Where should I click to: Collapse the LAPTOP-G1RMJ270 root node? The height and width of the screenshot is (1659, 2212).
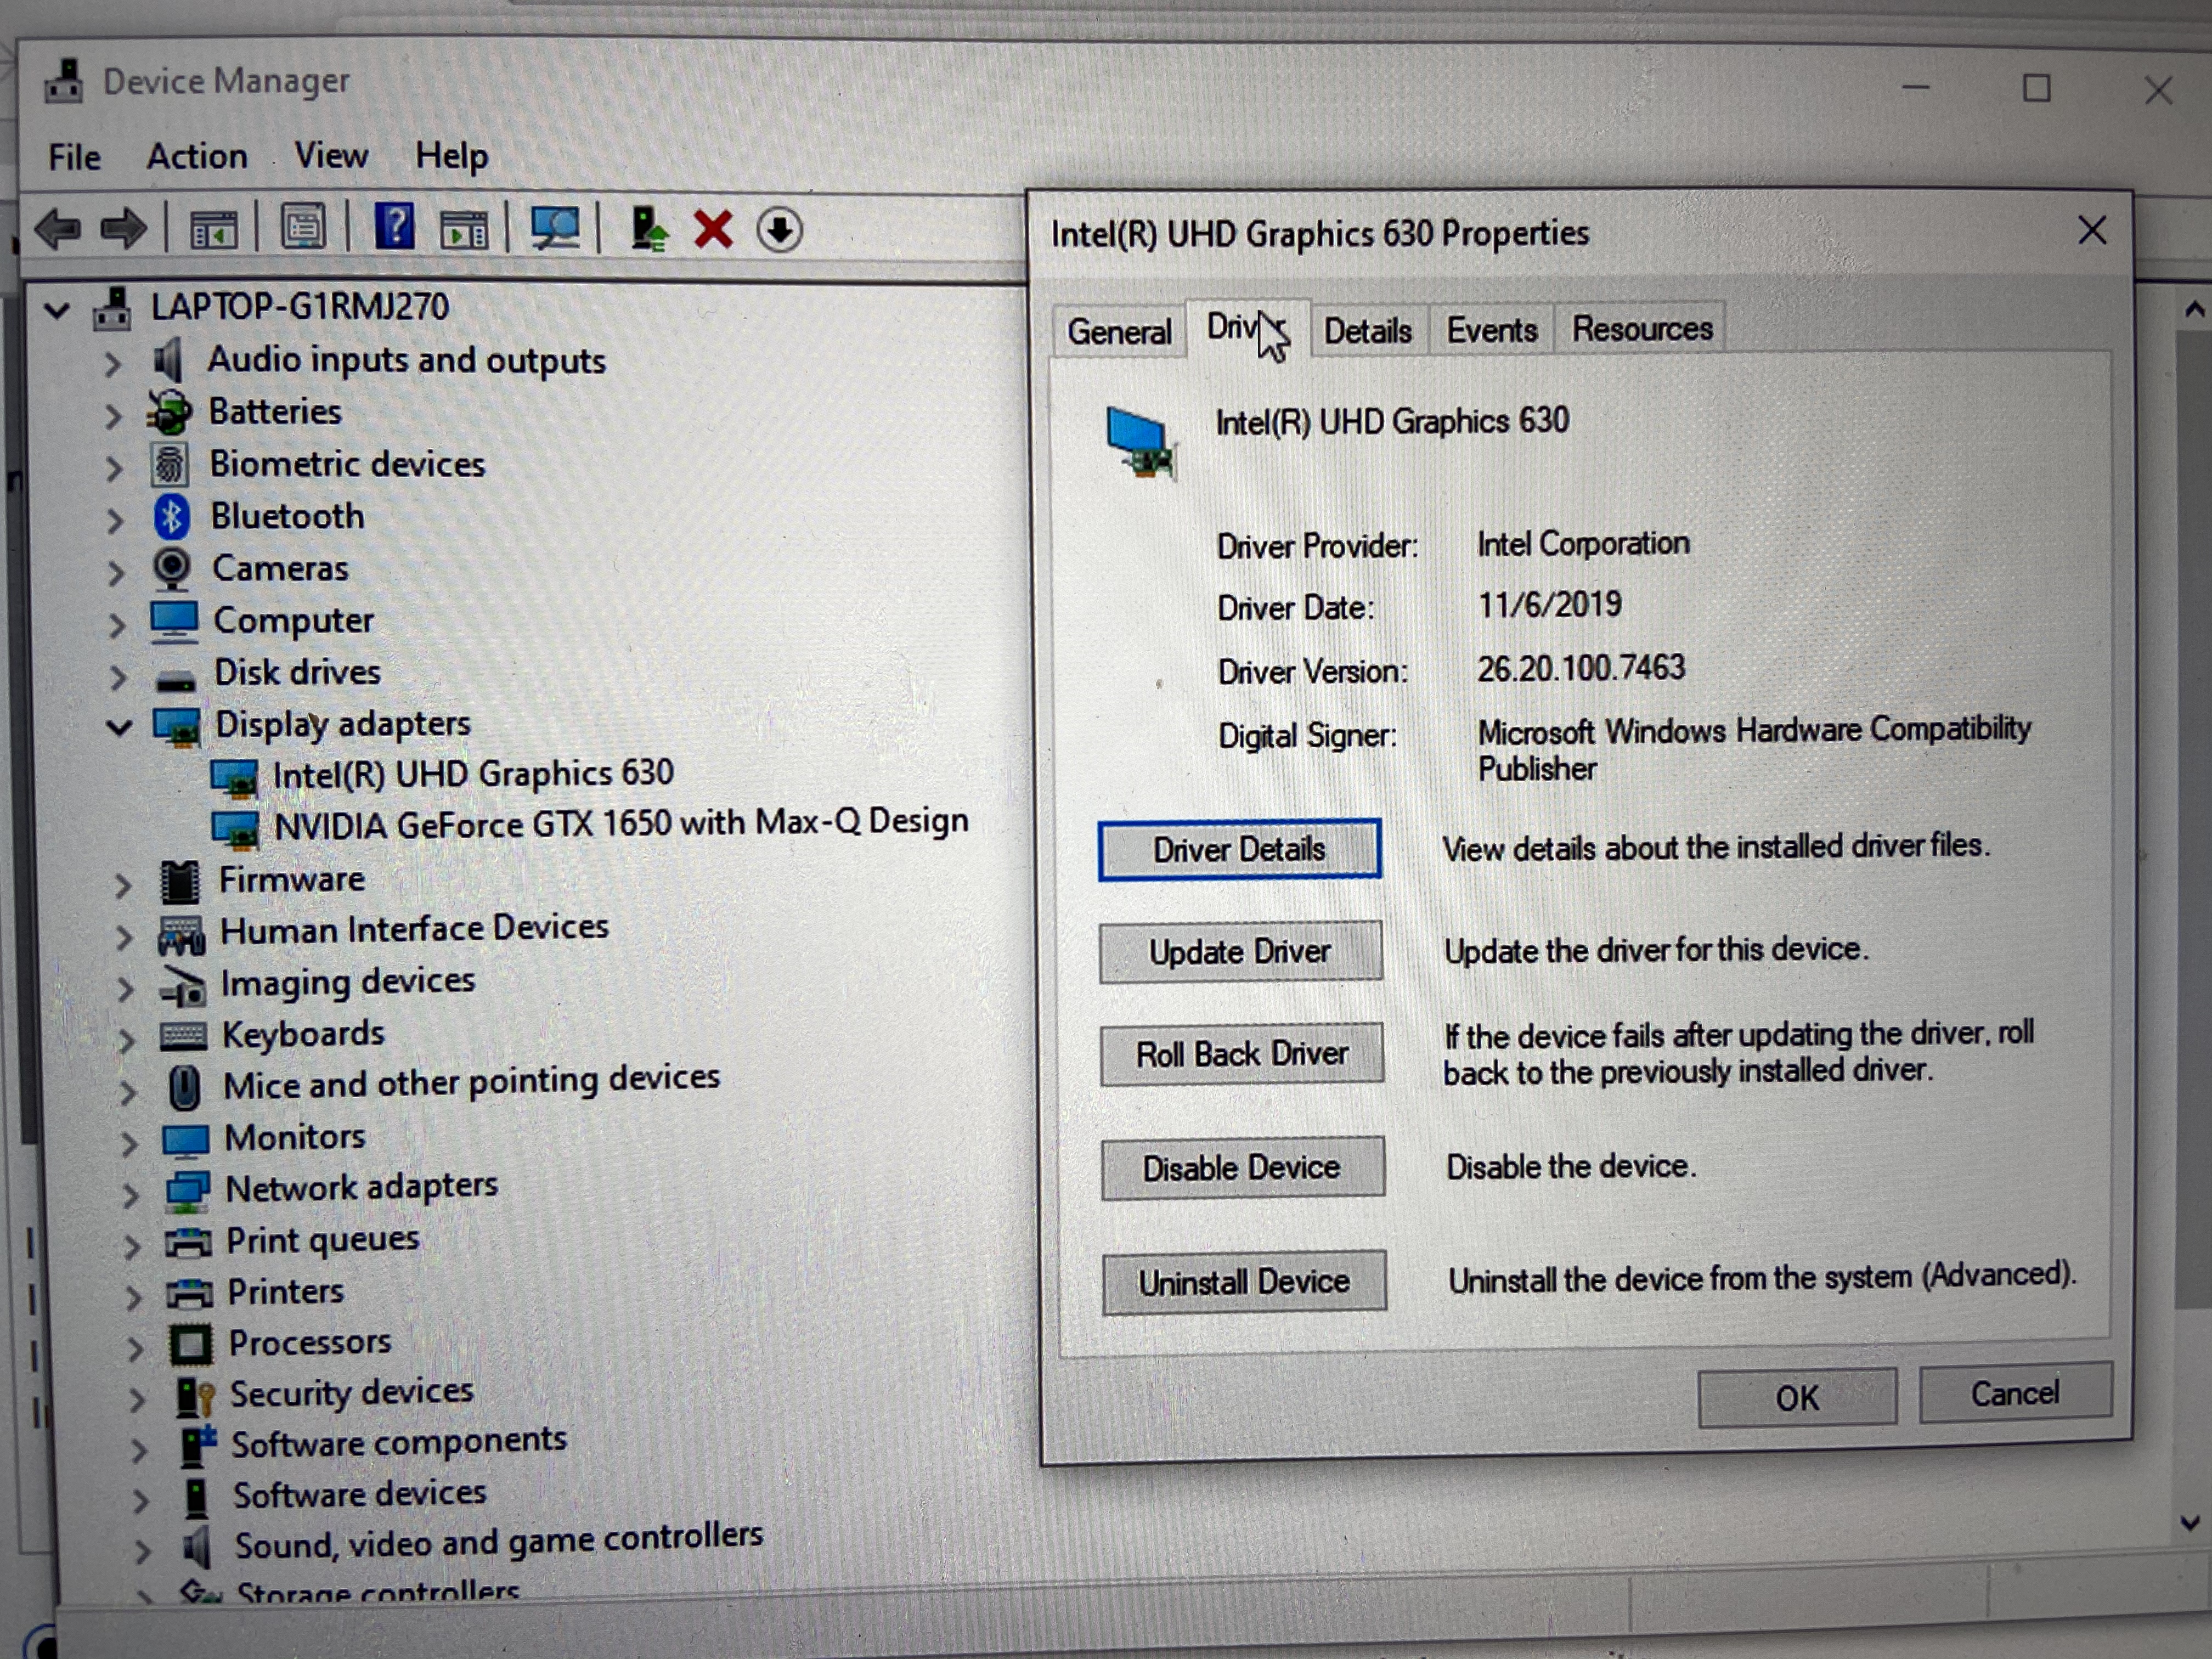pyautogui.click(x=58, y=309)
